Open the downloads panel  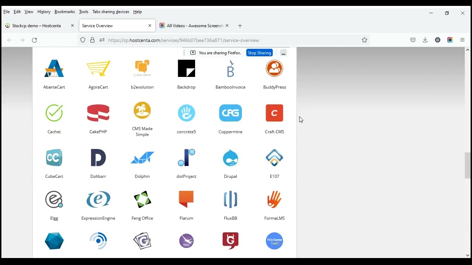point(426,40)
